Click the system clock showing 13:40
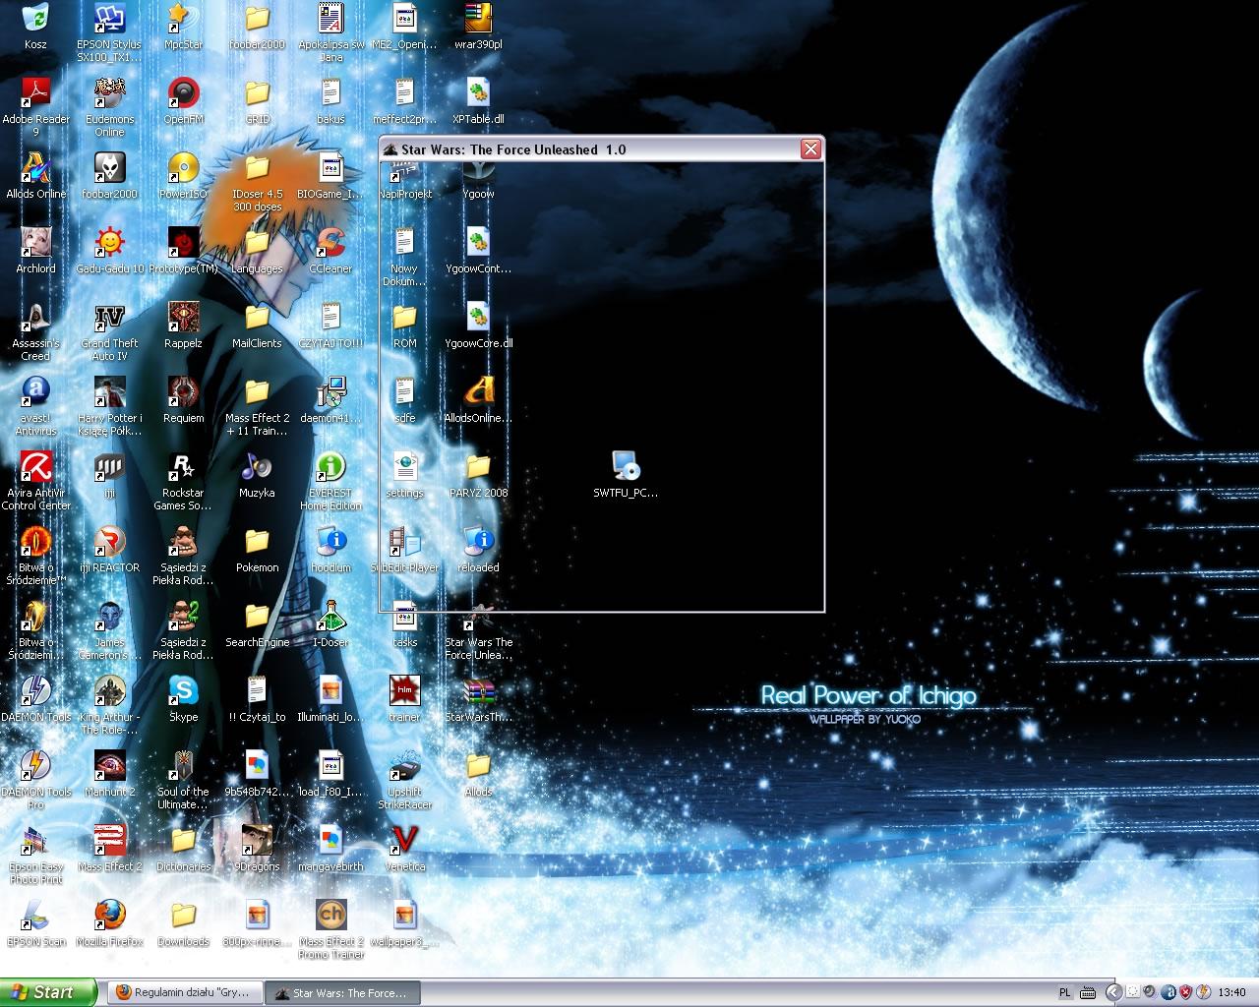The width and height of the screenshot is (1259, 1007). (1231, 993)
